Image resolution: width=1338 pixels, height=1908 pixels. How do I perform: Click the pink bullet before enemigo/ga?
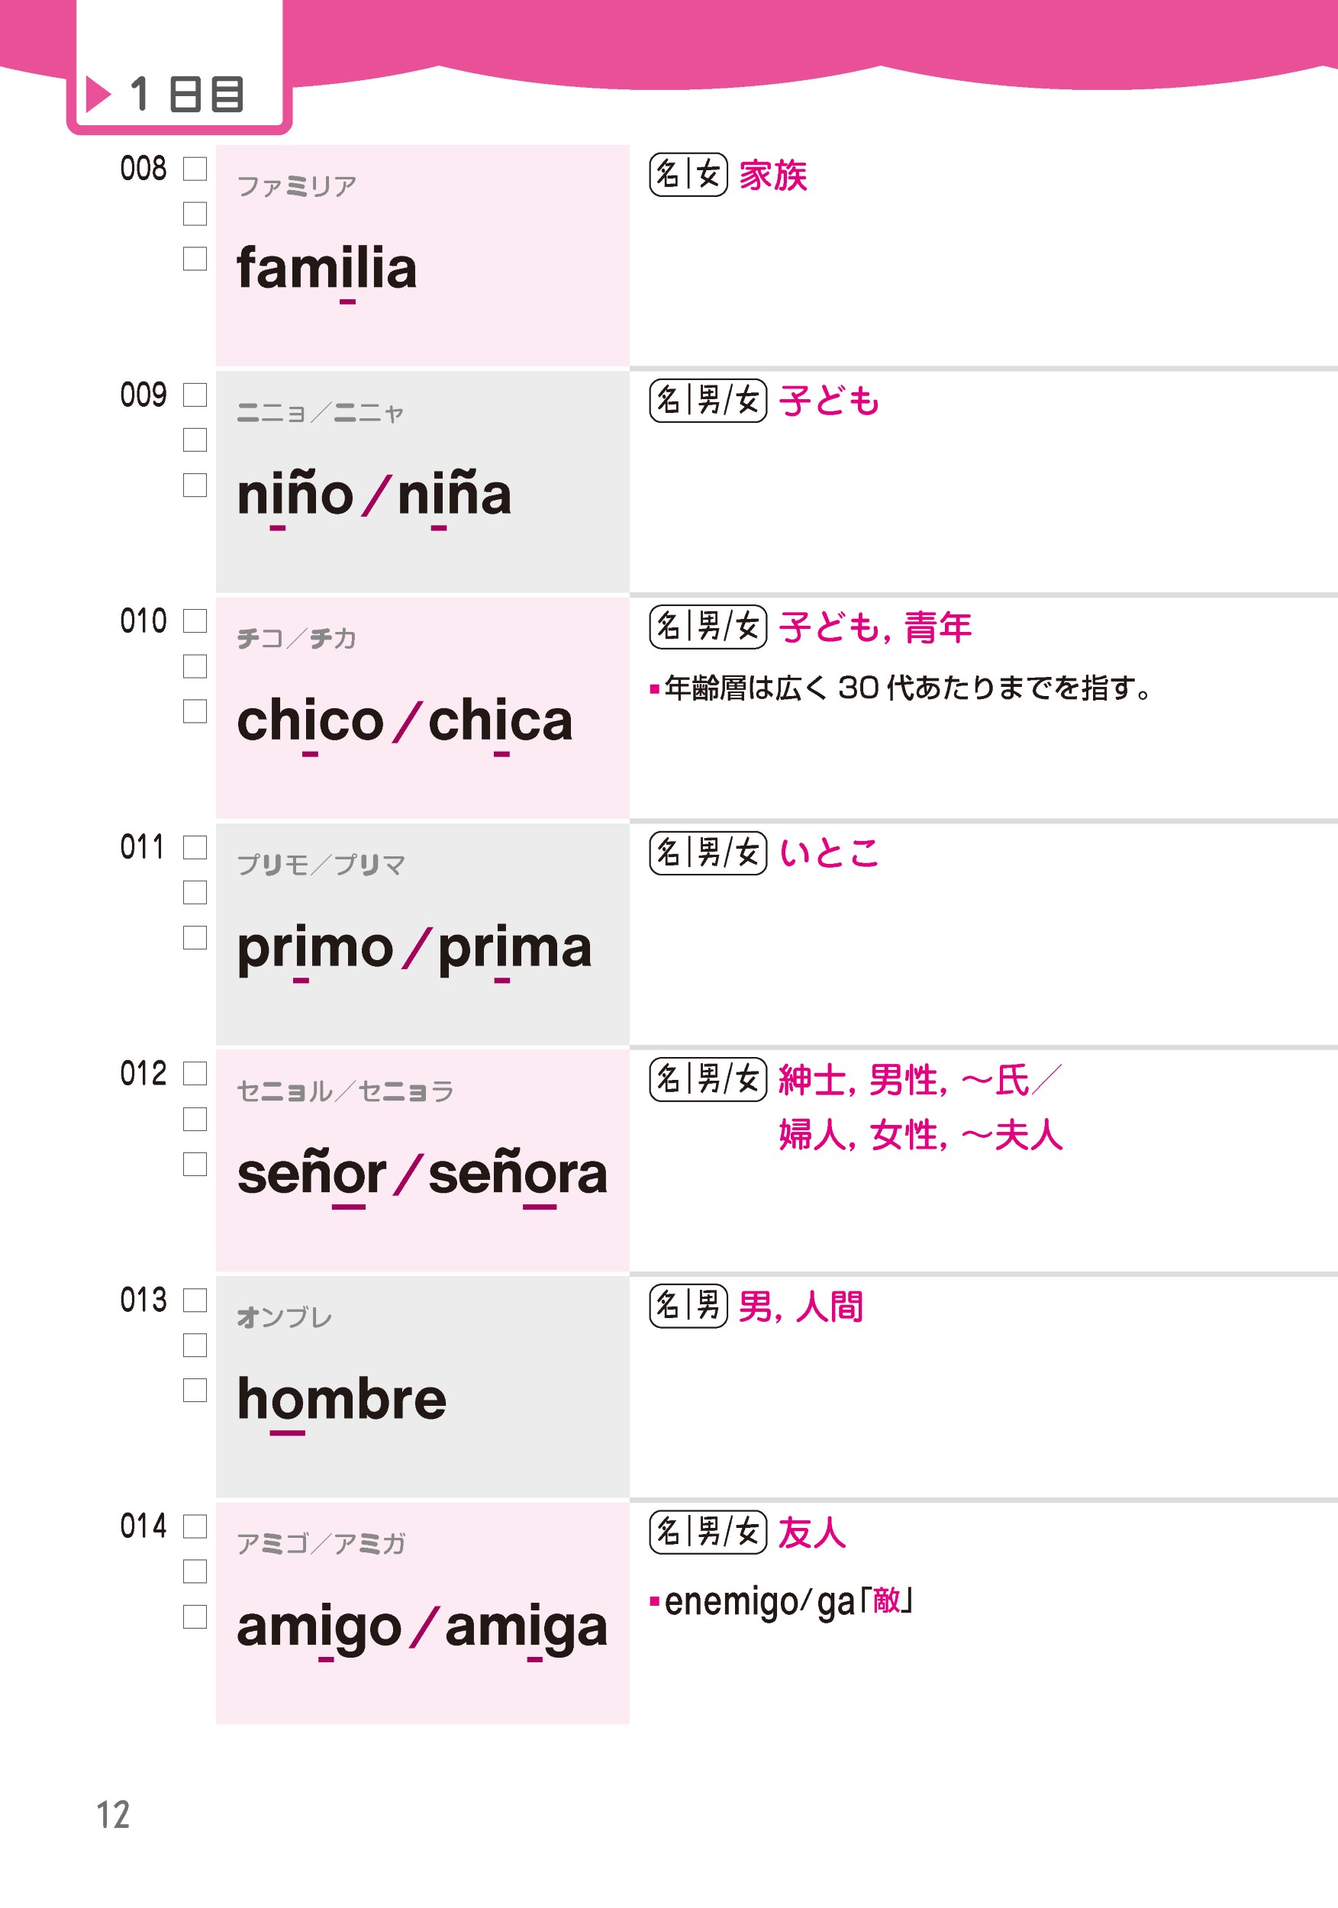(x=654, y=1600)
